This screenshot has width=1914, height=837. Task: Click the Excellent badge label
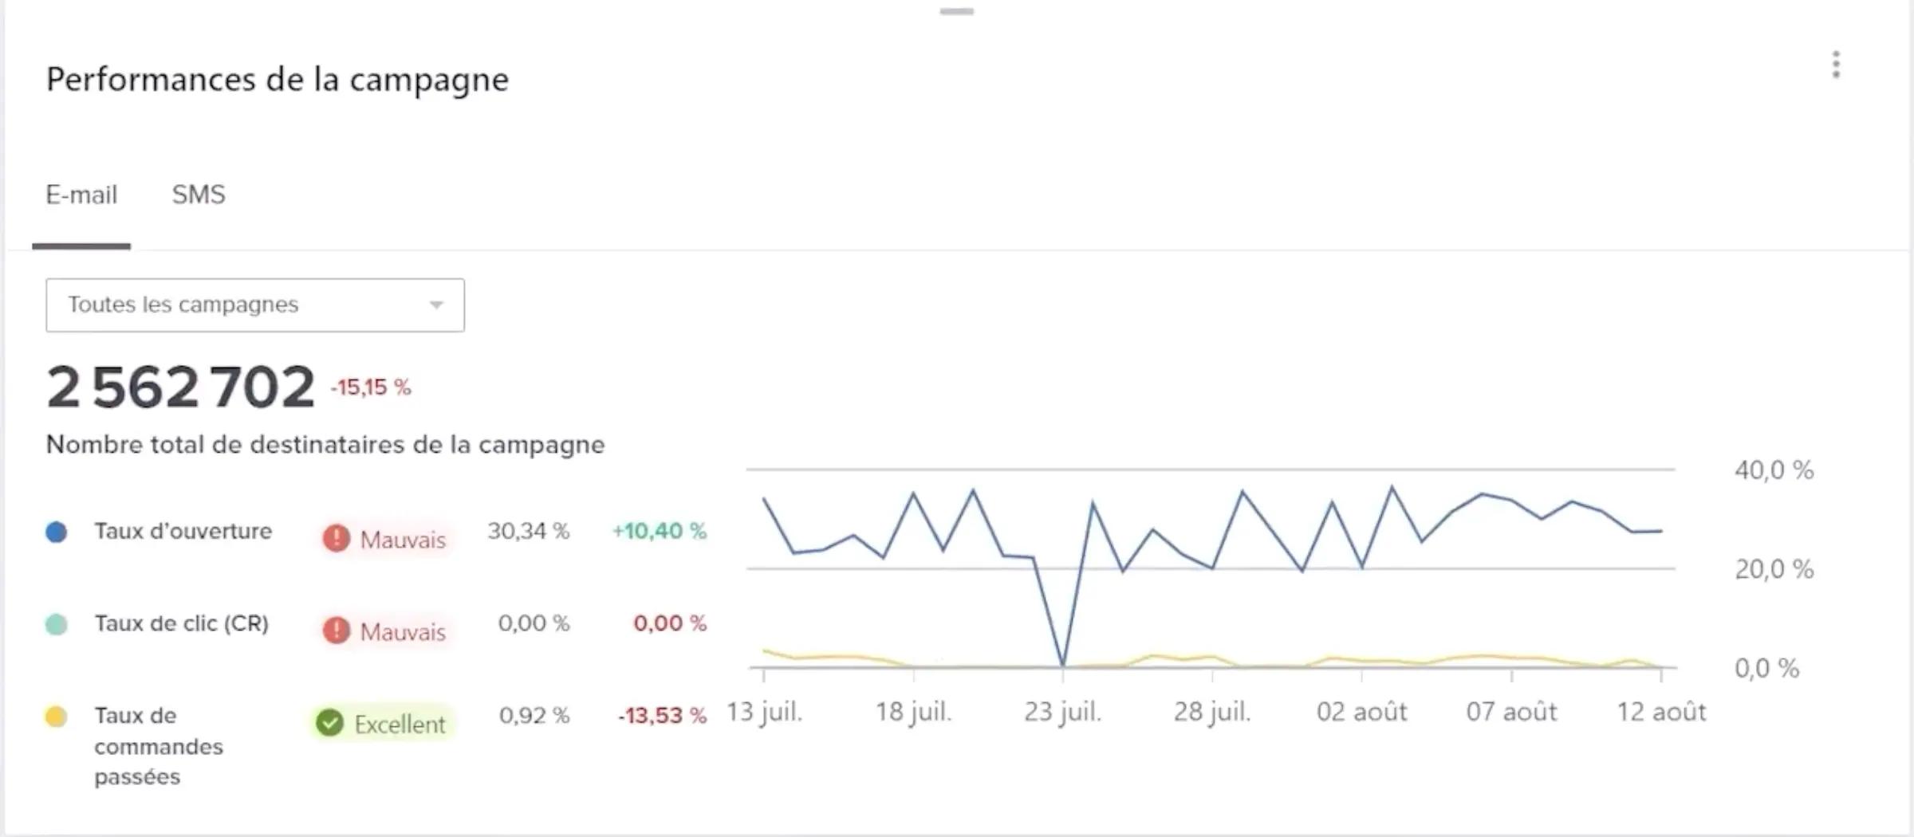click(399, 724)
